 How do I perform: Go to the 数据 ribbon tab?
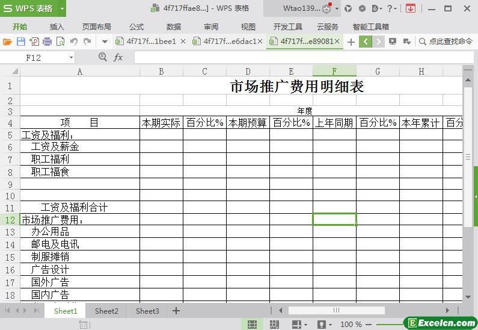point(174,27)
